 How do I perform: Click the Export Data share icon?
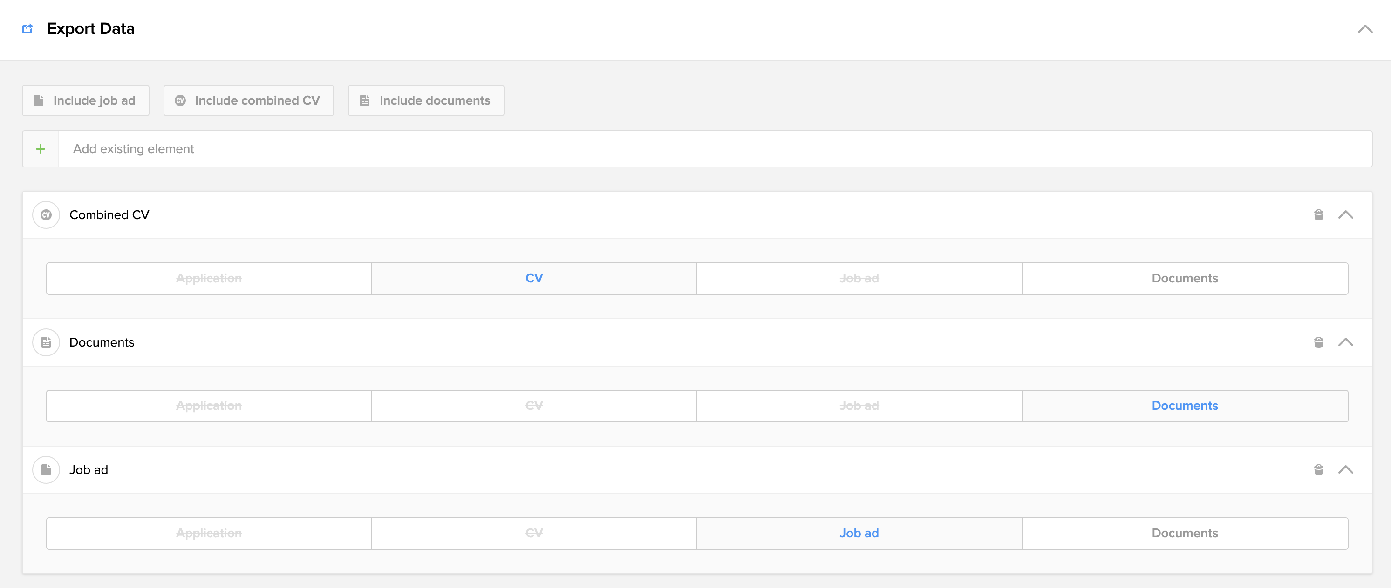tap(27, 28)
